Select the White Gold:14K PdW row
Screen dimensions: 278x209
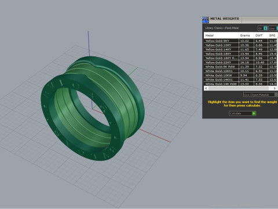pos(241,84)
